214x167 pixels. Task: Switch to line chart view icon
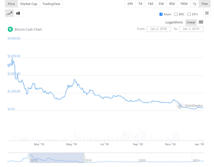(x=9, y=13)
